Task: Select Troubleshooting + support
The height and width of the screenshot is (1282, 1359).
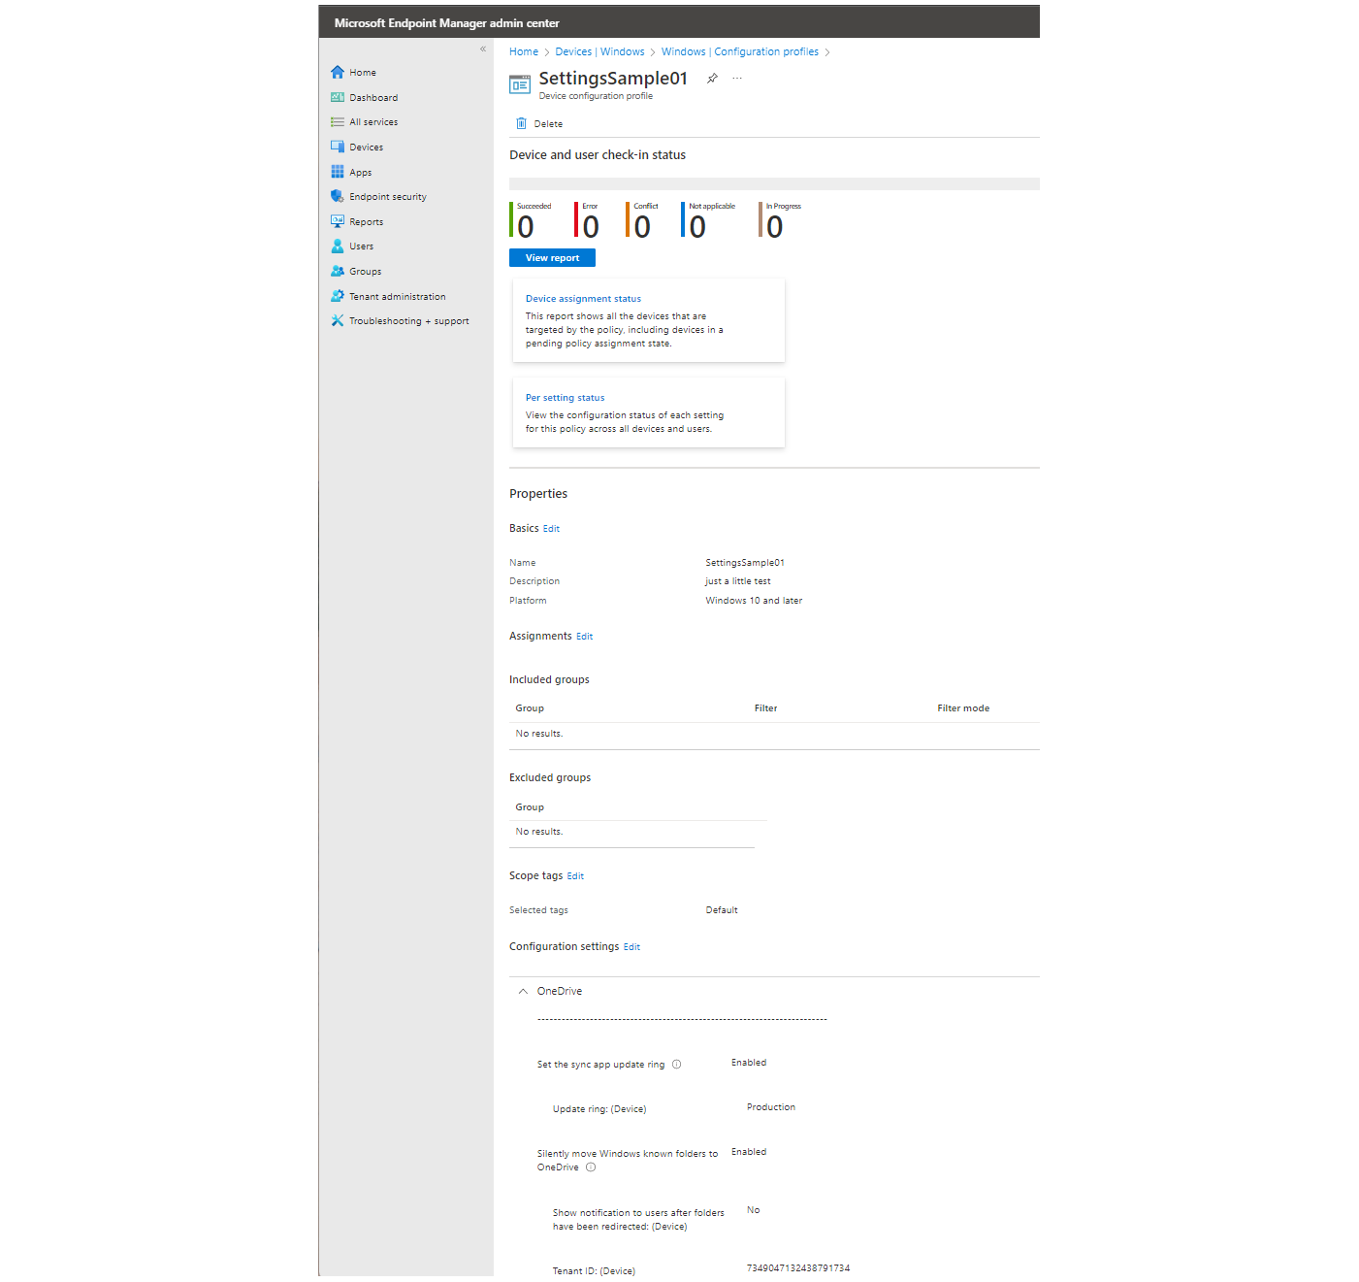Action: tap(407, 320)
